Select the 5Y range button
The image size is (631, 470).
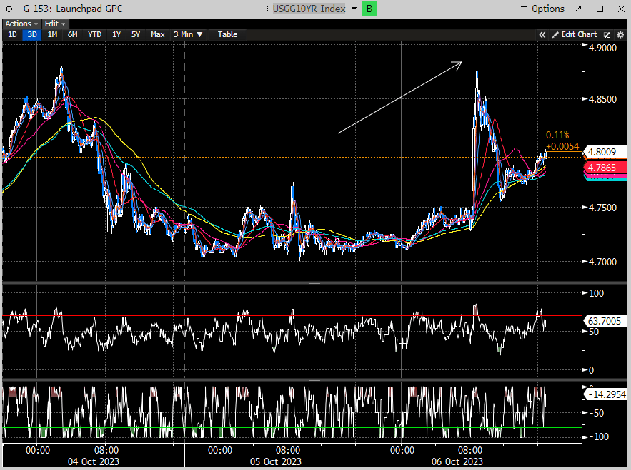click(x=136, y=34)
